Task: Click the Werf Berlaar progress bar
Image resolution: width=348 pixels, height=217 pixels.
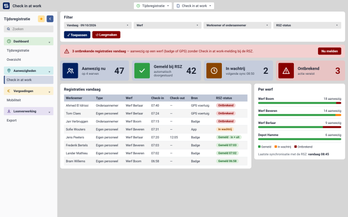Action: (300, 127)
